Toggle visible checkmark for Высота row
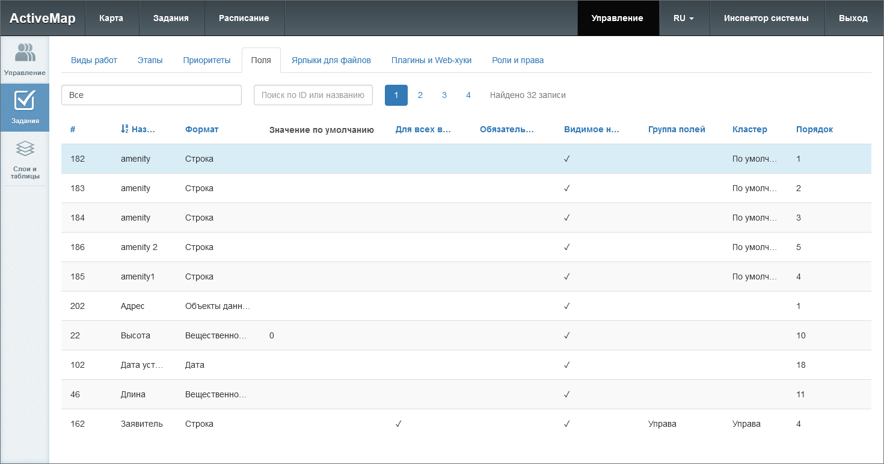 pos(566,335)
